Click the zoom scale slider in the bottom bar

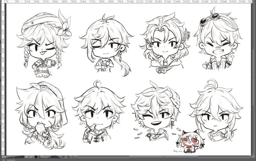pyautogui.click(x=15, y=157)
